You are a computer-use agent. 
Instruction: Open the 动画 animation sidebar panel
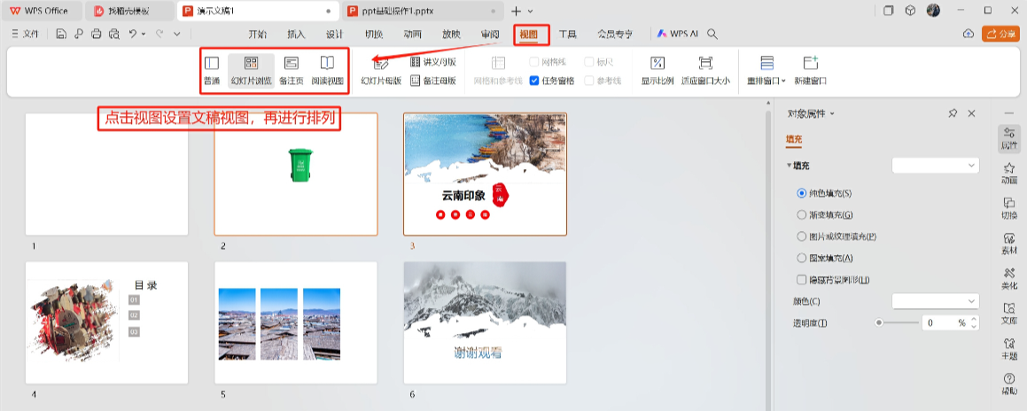(1008, 173)
